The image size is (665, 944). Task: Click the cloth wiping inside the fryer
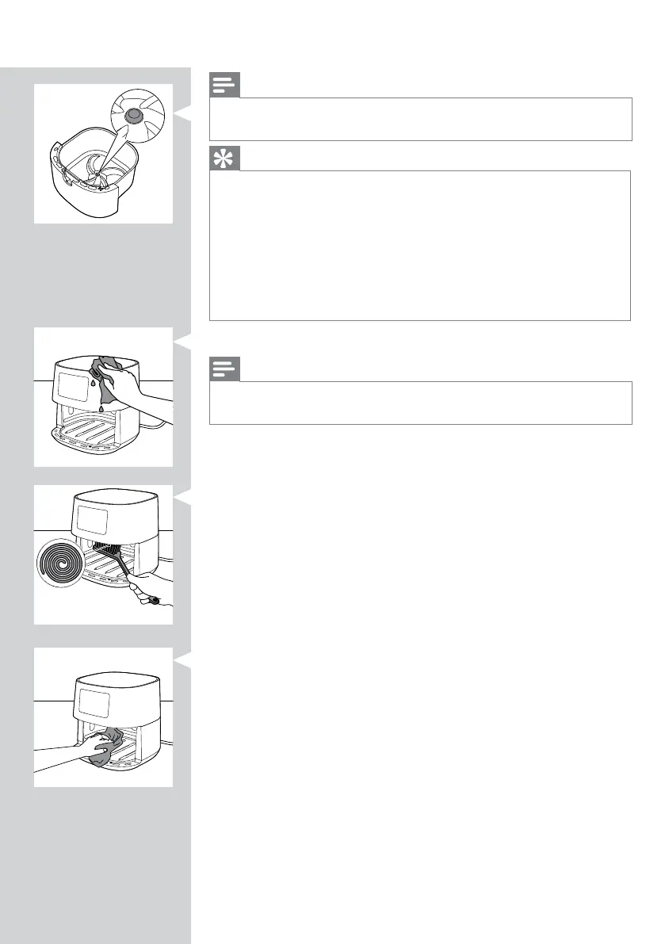[106, 747]
